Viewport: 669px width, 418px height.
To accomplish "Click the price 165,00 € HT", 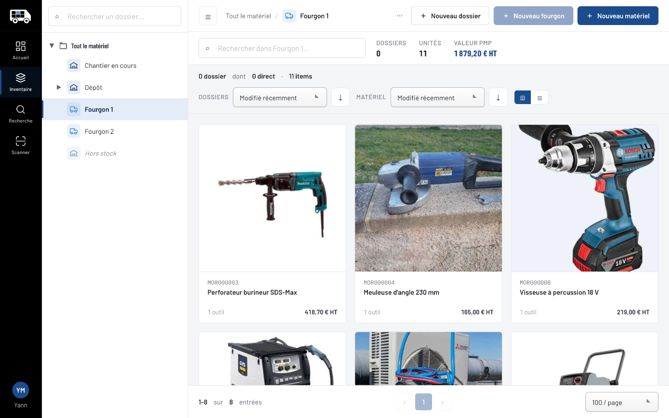I will pos(477,312).
